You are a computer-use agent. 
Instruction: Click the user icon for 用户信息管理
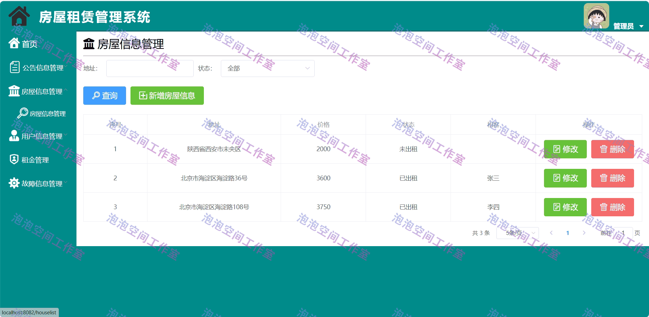pyautogui.click(x=14, y=136)
